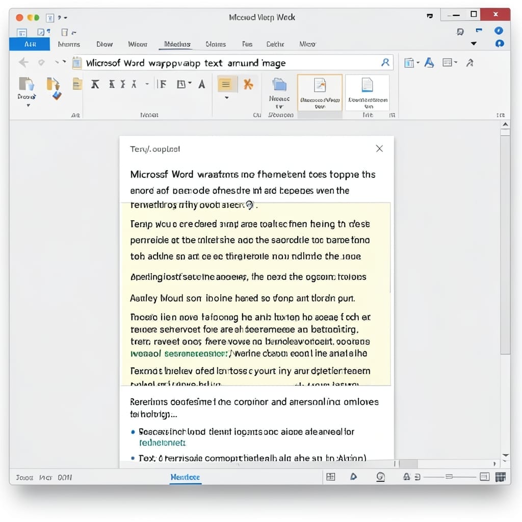The height and width of the screenshot is (522, 522).
Task: Click the Nreaoc labeled ribbon button
Action: point(279,94)
